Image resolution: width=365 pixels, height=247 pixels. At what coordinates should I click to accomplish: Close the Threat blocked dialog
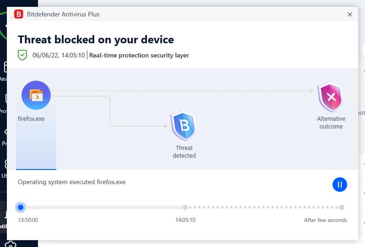(x=349, y=15)
